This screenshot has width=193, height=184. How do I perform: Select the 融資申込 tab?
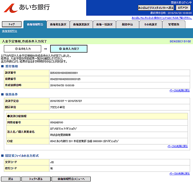point(127,24)
